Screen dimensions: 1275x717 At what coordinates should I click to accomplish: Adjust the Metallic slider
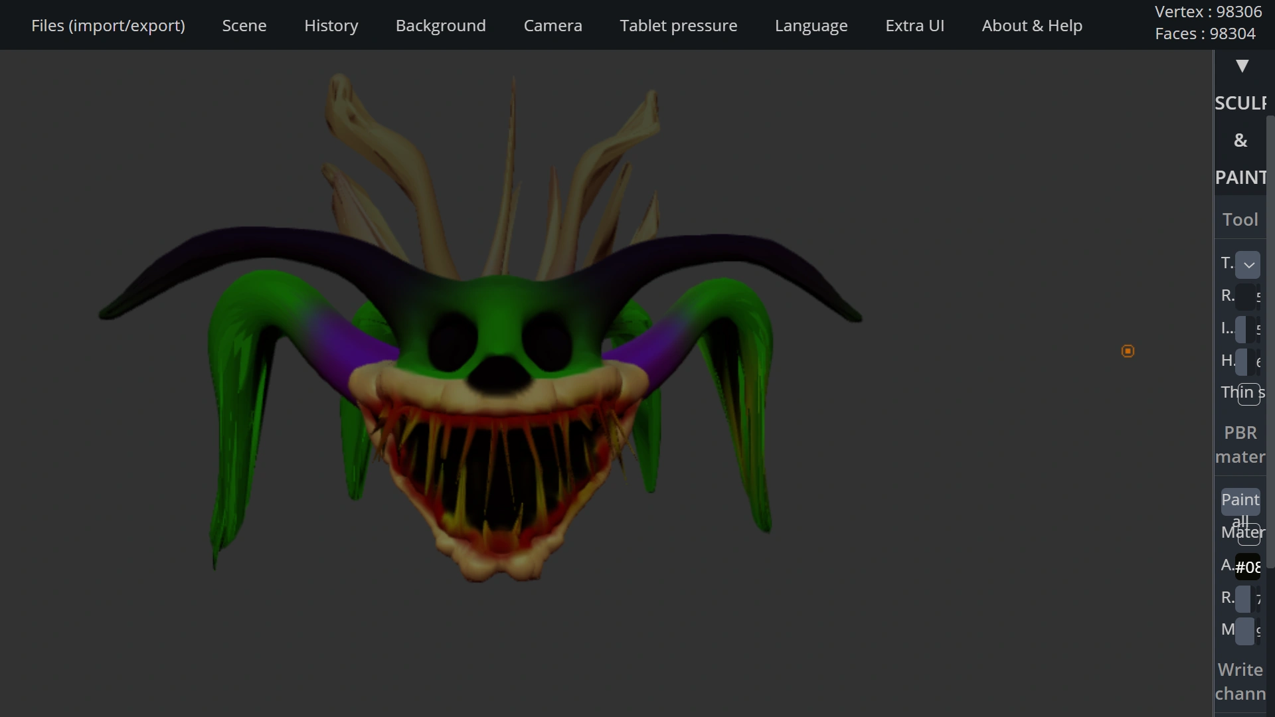coord(1246,630)
